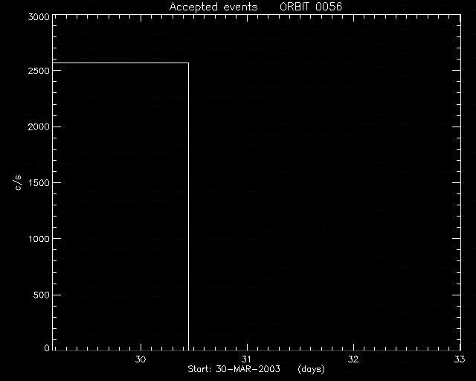
Task: Click the y-axis label '0'
Action: 47,348
